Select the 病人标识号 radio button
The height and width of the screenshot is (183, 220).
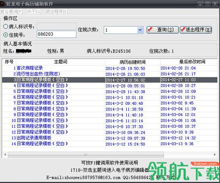[x=6, y=26]
